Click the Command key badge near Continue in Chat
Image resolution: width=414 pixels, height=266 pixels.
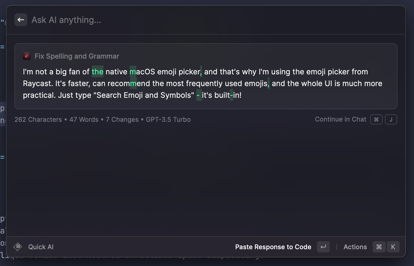(x=376, y=119)
